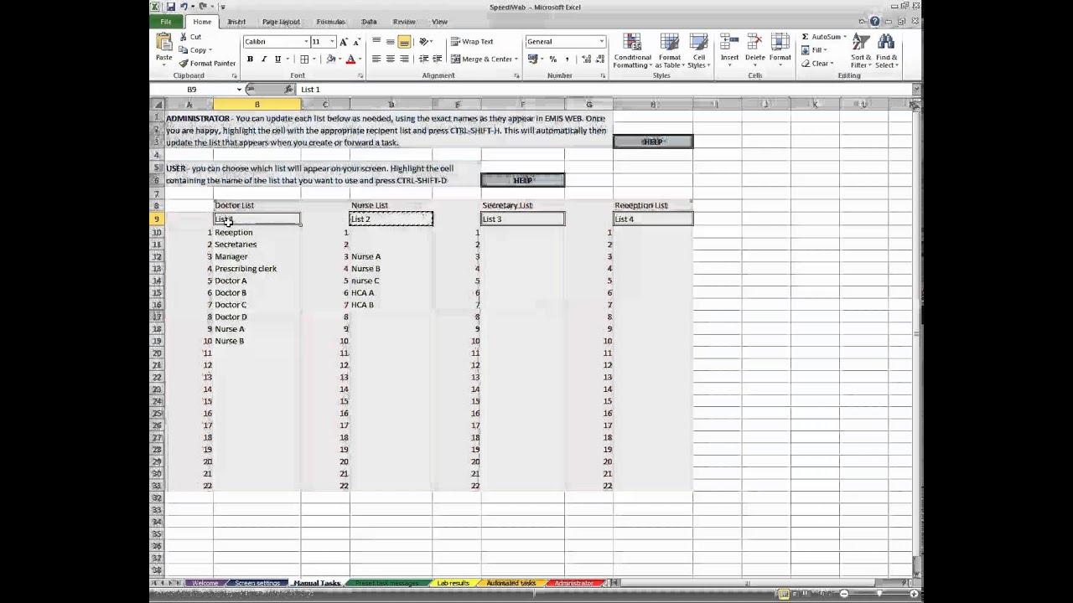Click the Paste clipboard icon

click(x=164, y=44)
